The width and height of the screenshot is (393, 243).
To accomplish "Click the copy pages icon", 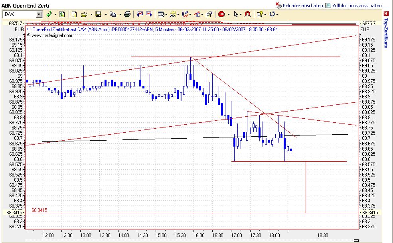I will pyautogui.click(x=113, y=14).
